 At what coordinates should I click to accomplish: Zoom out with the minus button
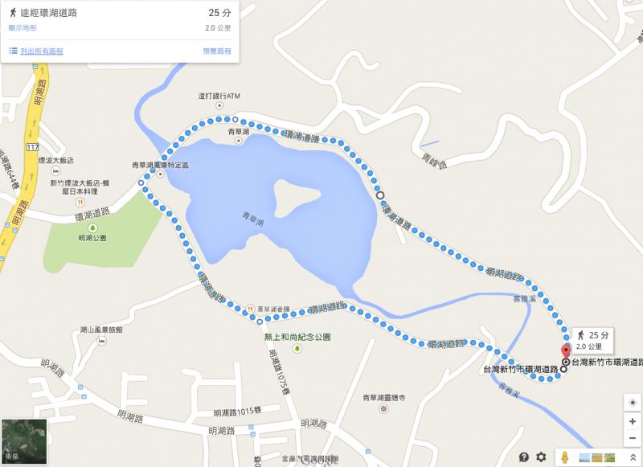point(632,438)
